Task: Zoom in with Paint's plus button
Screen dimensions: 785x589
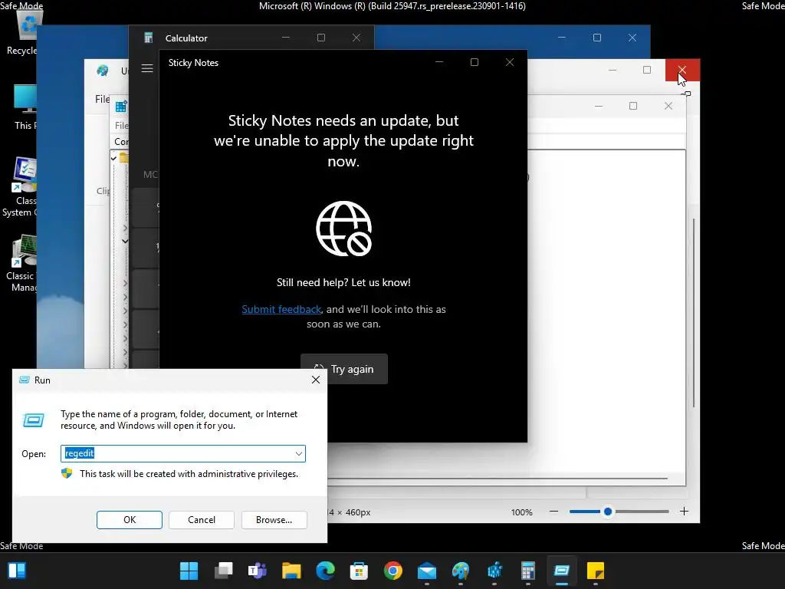Action: [x=684, y=512]
